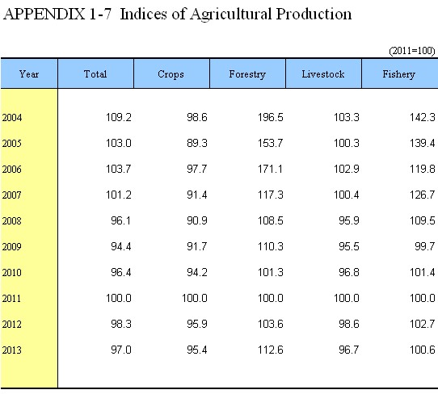Select the 2011 year row label
Viewport: 438px width, 415px height.
pyautogui.click(x=12, y=299)
